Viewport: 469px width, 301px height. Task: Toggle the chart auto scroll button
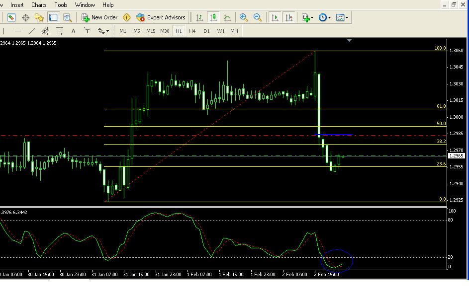[275, 17]
